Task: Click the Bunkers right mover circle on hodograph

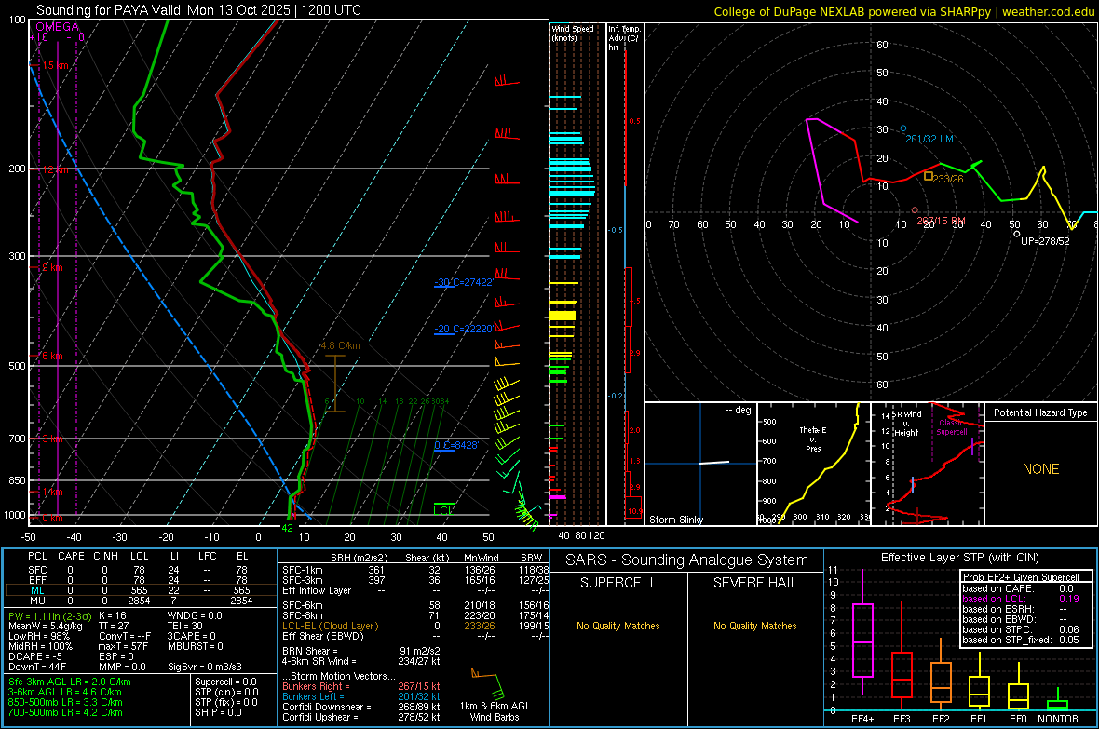Action: click(x=915, y=210)
